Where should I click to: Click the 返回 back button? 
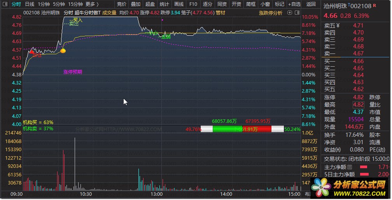(311, 4)
